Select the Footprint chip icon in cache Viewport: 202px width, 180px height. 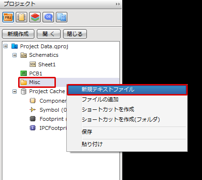(32, 119)
